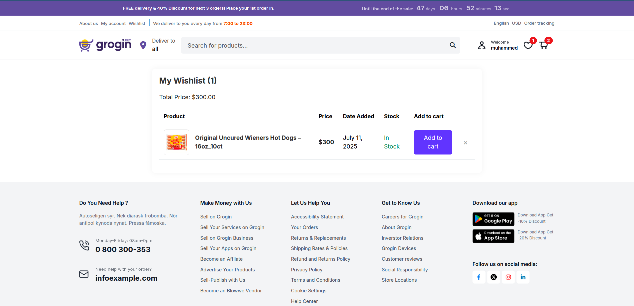Open the USD currency selector
The height and width of the screenshot is (306, 634).
[516, 23]
